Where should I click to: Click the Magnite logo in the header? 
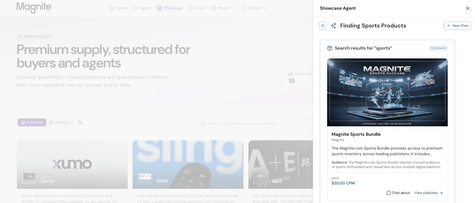[x=34, y=7]
